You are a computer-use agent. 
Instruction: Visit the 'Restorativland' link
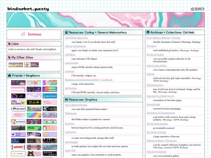click(153, 104)
